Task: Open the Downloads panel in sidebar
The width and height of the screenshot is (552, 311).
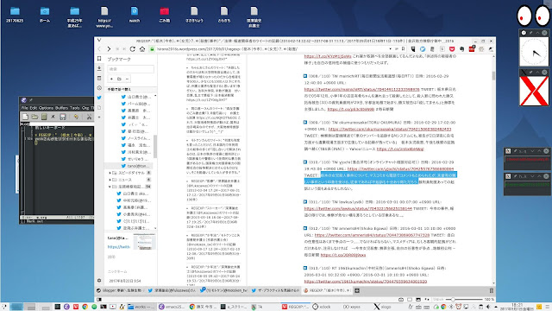Action: point(99,68)
